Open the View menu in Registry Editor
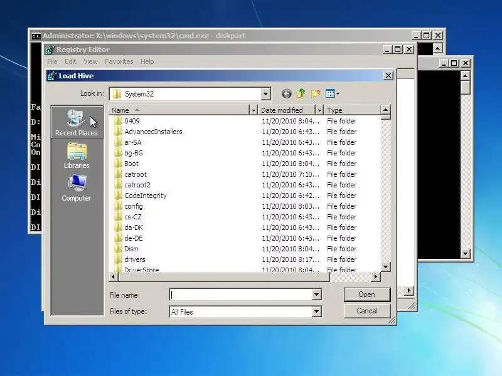 click(x=90, y=61)
